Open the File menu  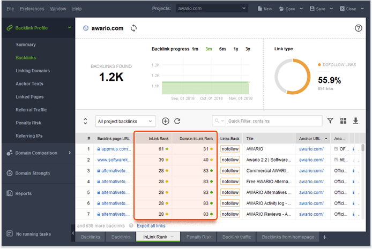coord(10,9)
